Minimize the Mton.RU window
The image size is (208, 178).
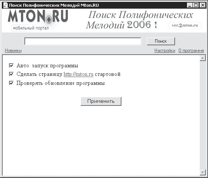click(190, 5)
